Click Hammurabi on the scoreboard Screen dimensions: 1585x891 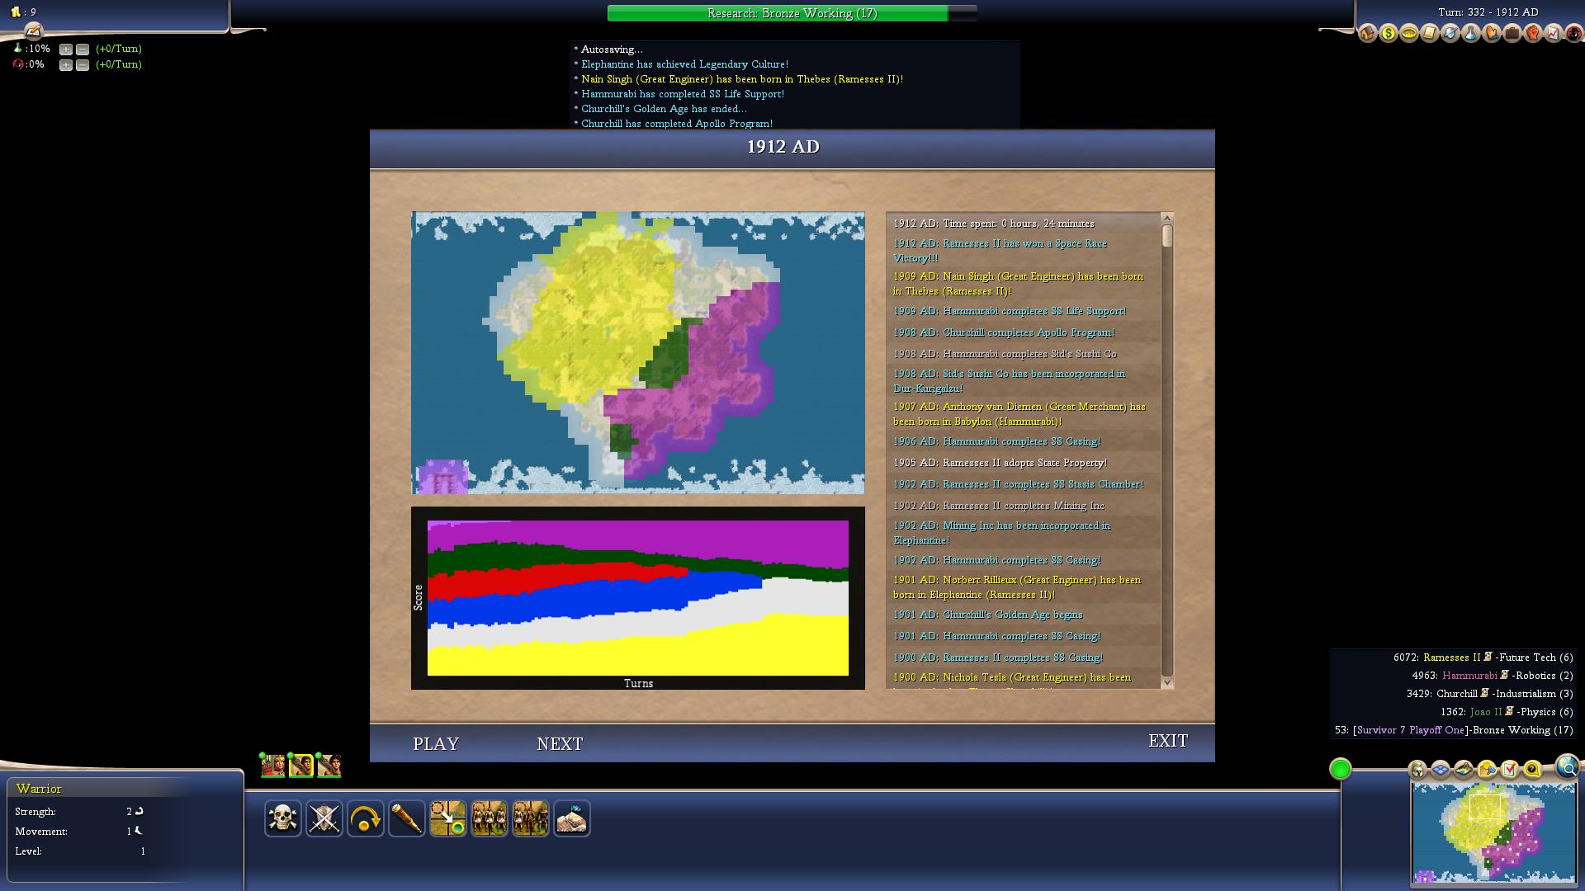coord(1469,676)
